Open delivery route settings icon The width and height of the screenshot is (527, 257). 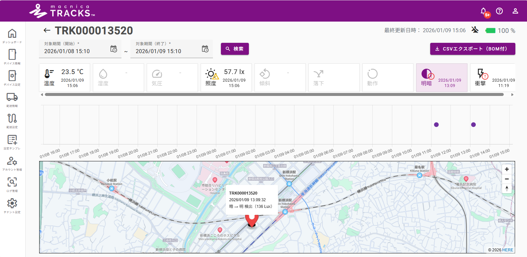[x=12, y=119]
